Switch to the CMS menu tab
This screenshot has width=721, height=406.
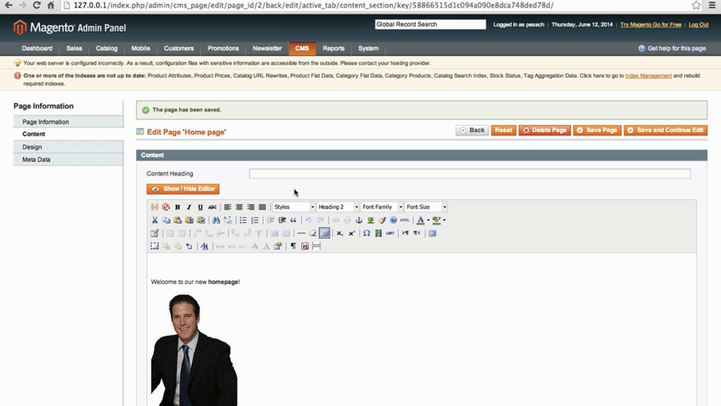point(302,48)
